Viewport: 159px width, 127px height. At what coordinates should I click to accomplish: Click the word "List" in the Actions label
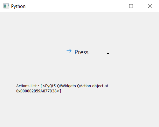click(x=34, y=86)
